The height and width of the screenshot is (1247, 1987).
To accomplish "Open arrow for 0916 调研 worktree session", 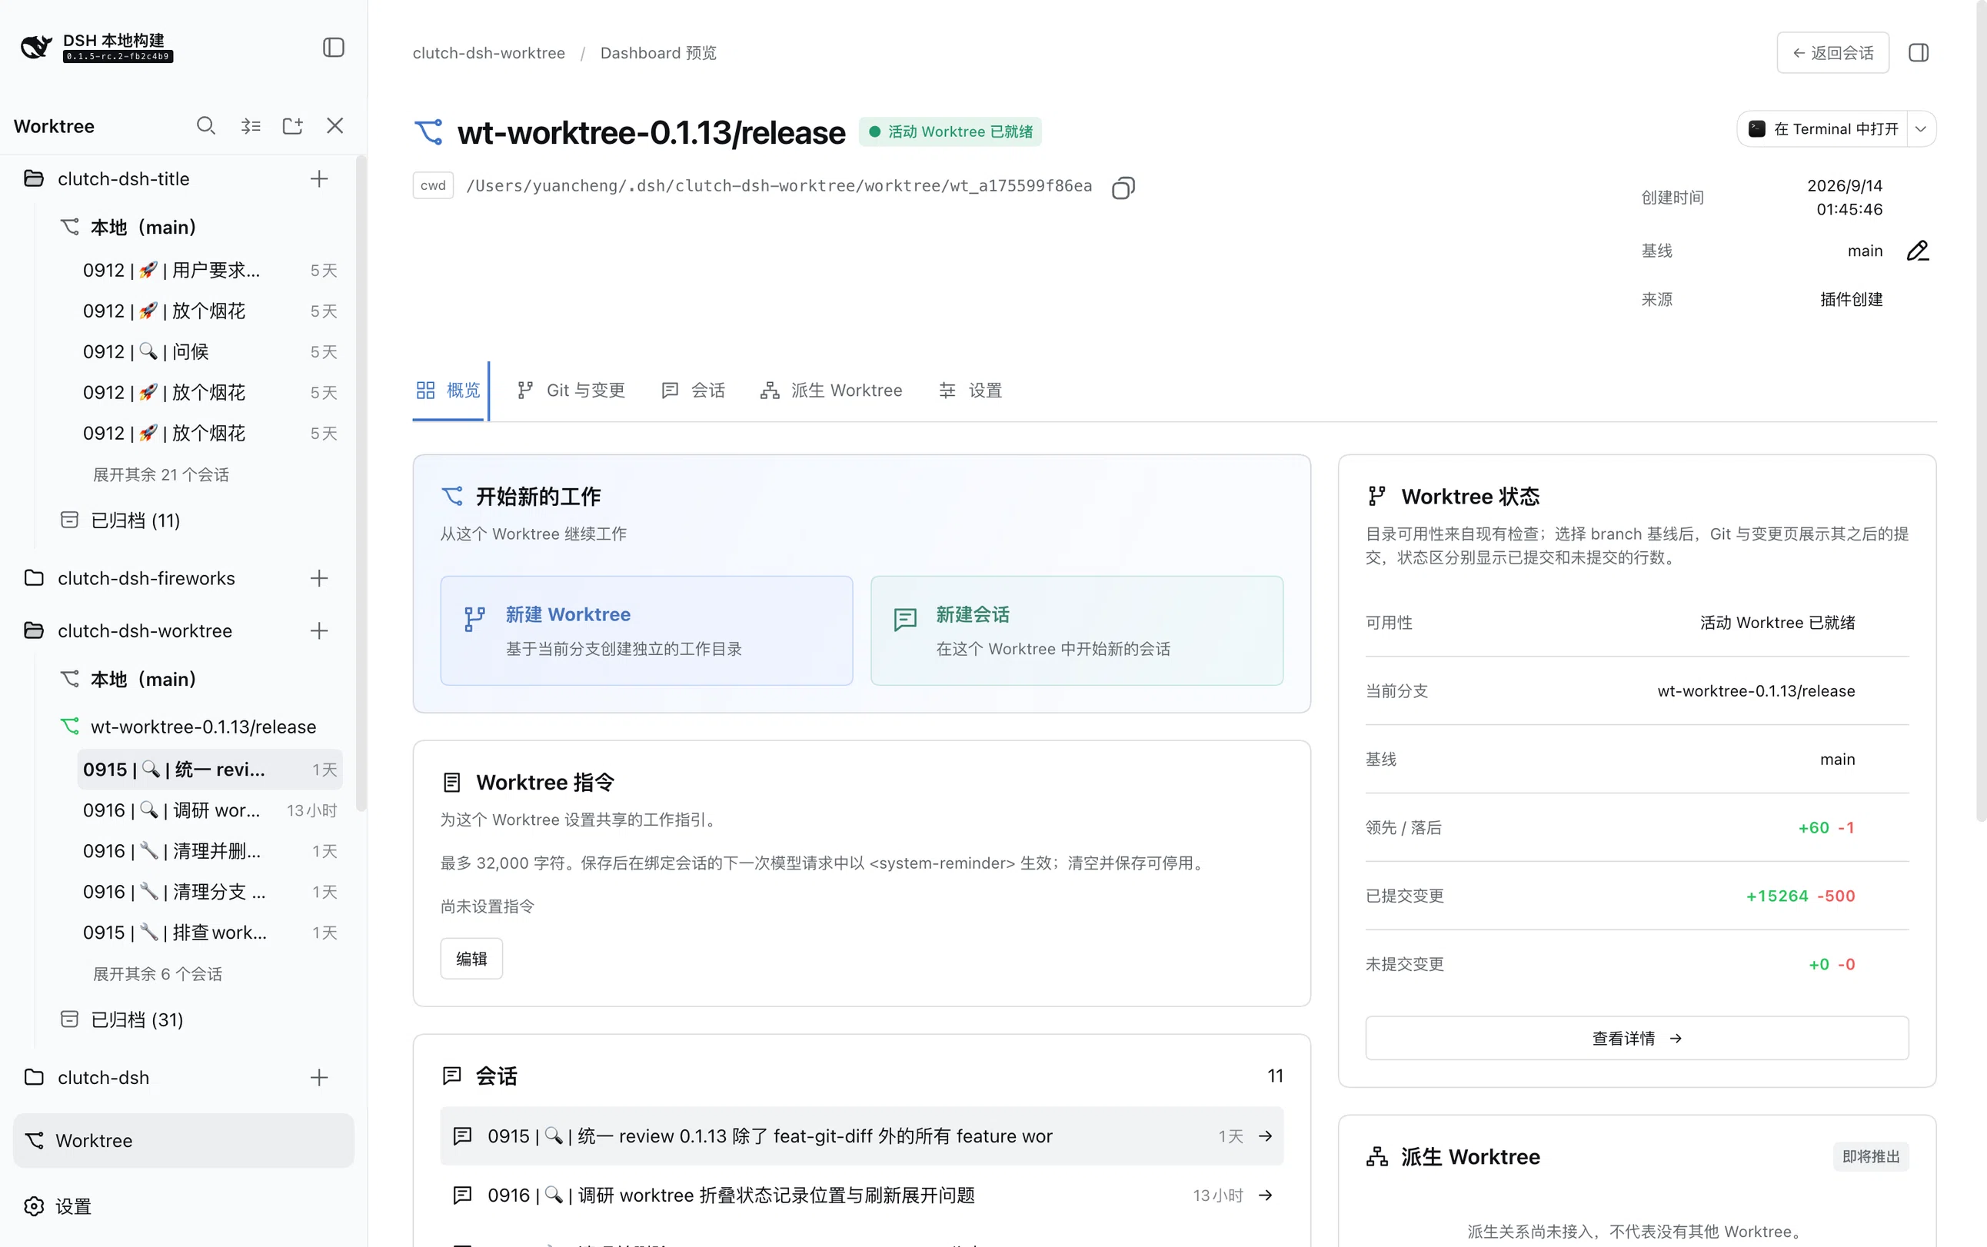I will pos(1265,1195).
